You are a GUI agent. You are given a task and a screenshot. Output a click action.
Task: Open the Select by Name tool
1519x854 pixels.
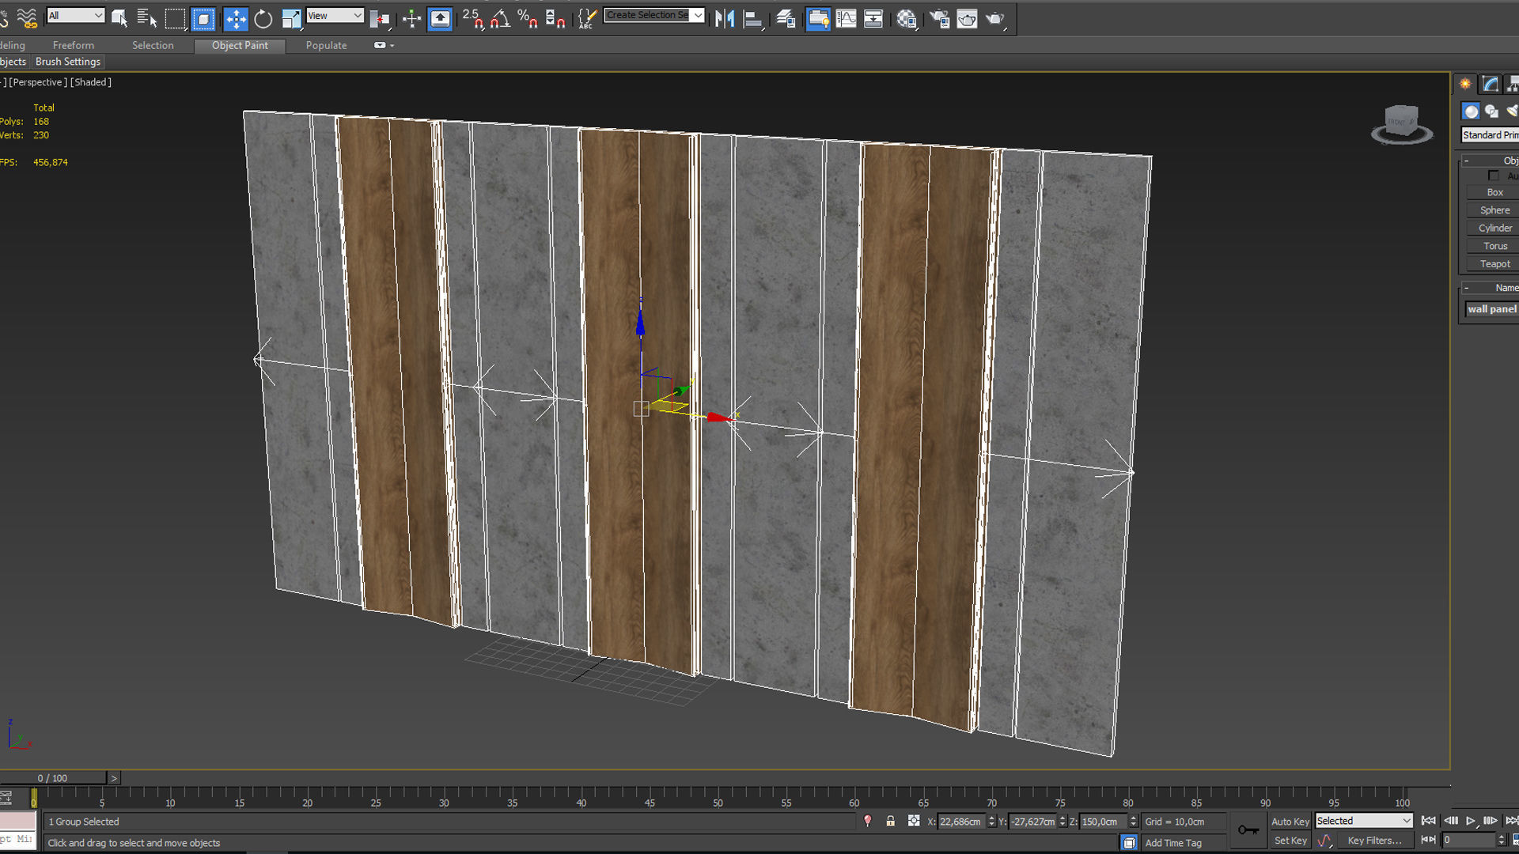[147, 18]
